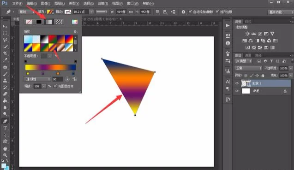This screenshot has width=294, height=170.
Task: Select the Horizontal Type tool
Action: pos(5,128)
